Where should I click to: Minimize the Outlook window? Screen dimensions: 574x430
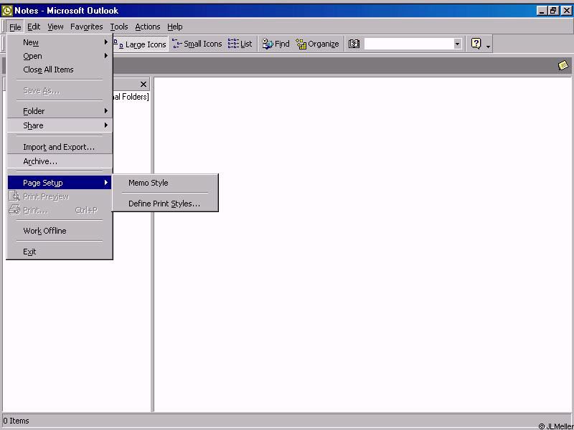[x=542, y=11]
